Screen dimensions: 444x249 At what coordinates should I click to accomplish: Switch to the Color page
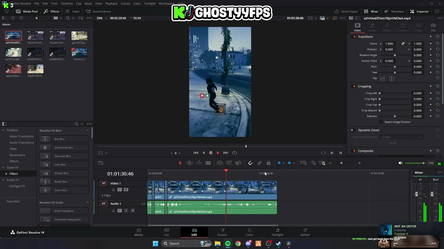coord(250,232)
